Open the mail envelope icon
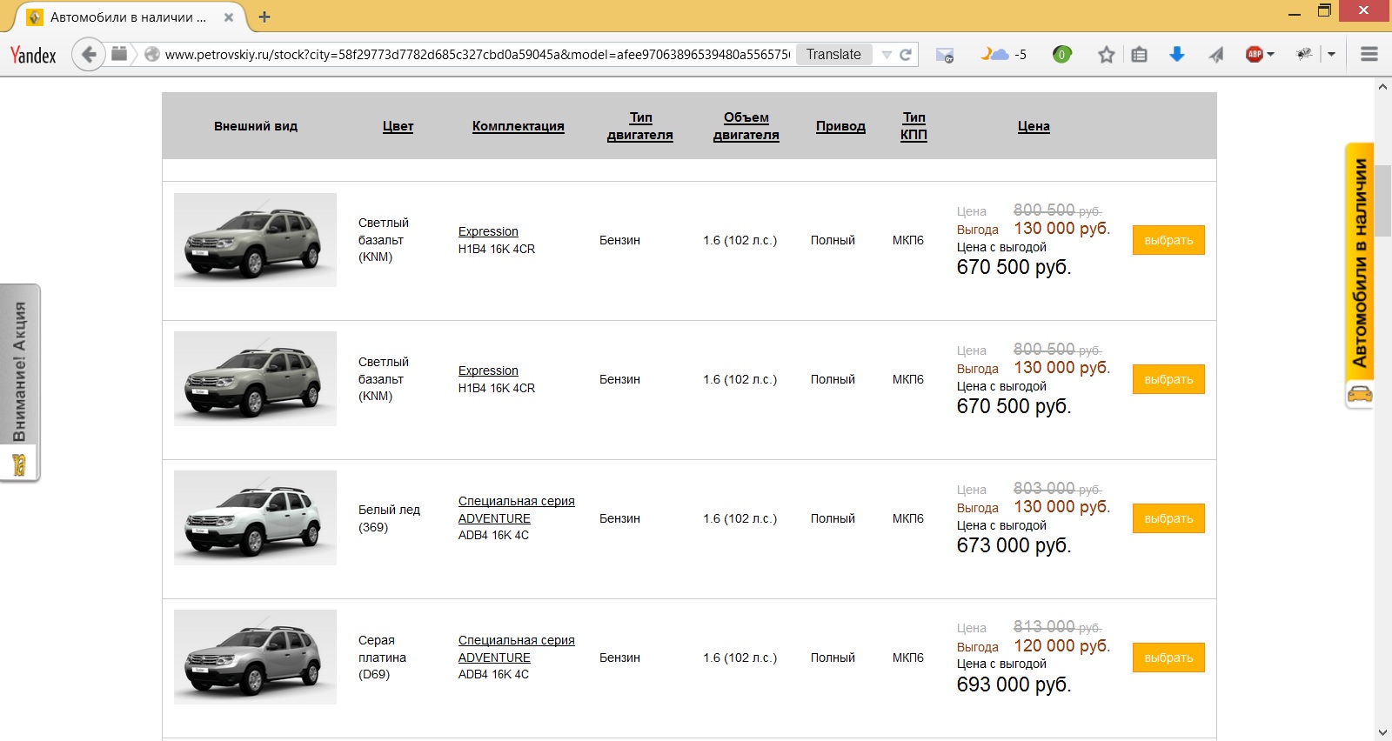The image size is (1392, 741). coord(945,55)
